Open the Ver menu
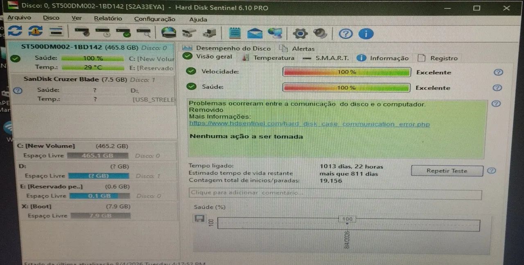524x265 pixels. (x=77, y=18)
